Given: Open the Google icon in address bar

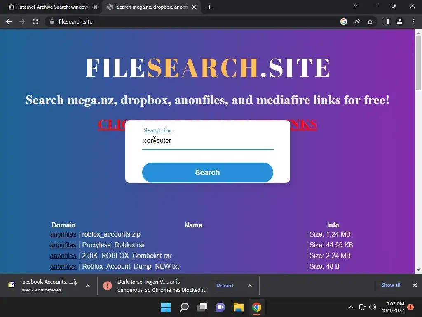Looking at the screenshot, I should [343, 21].
